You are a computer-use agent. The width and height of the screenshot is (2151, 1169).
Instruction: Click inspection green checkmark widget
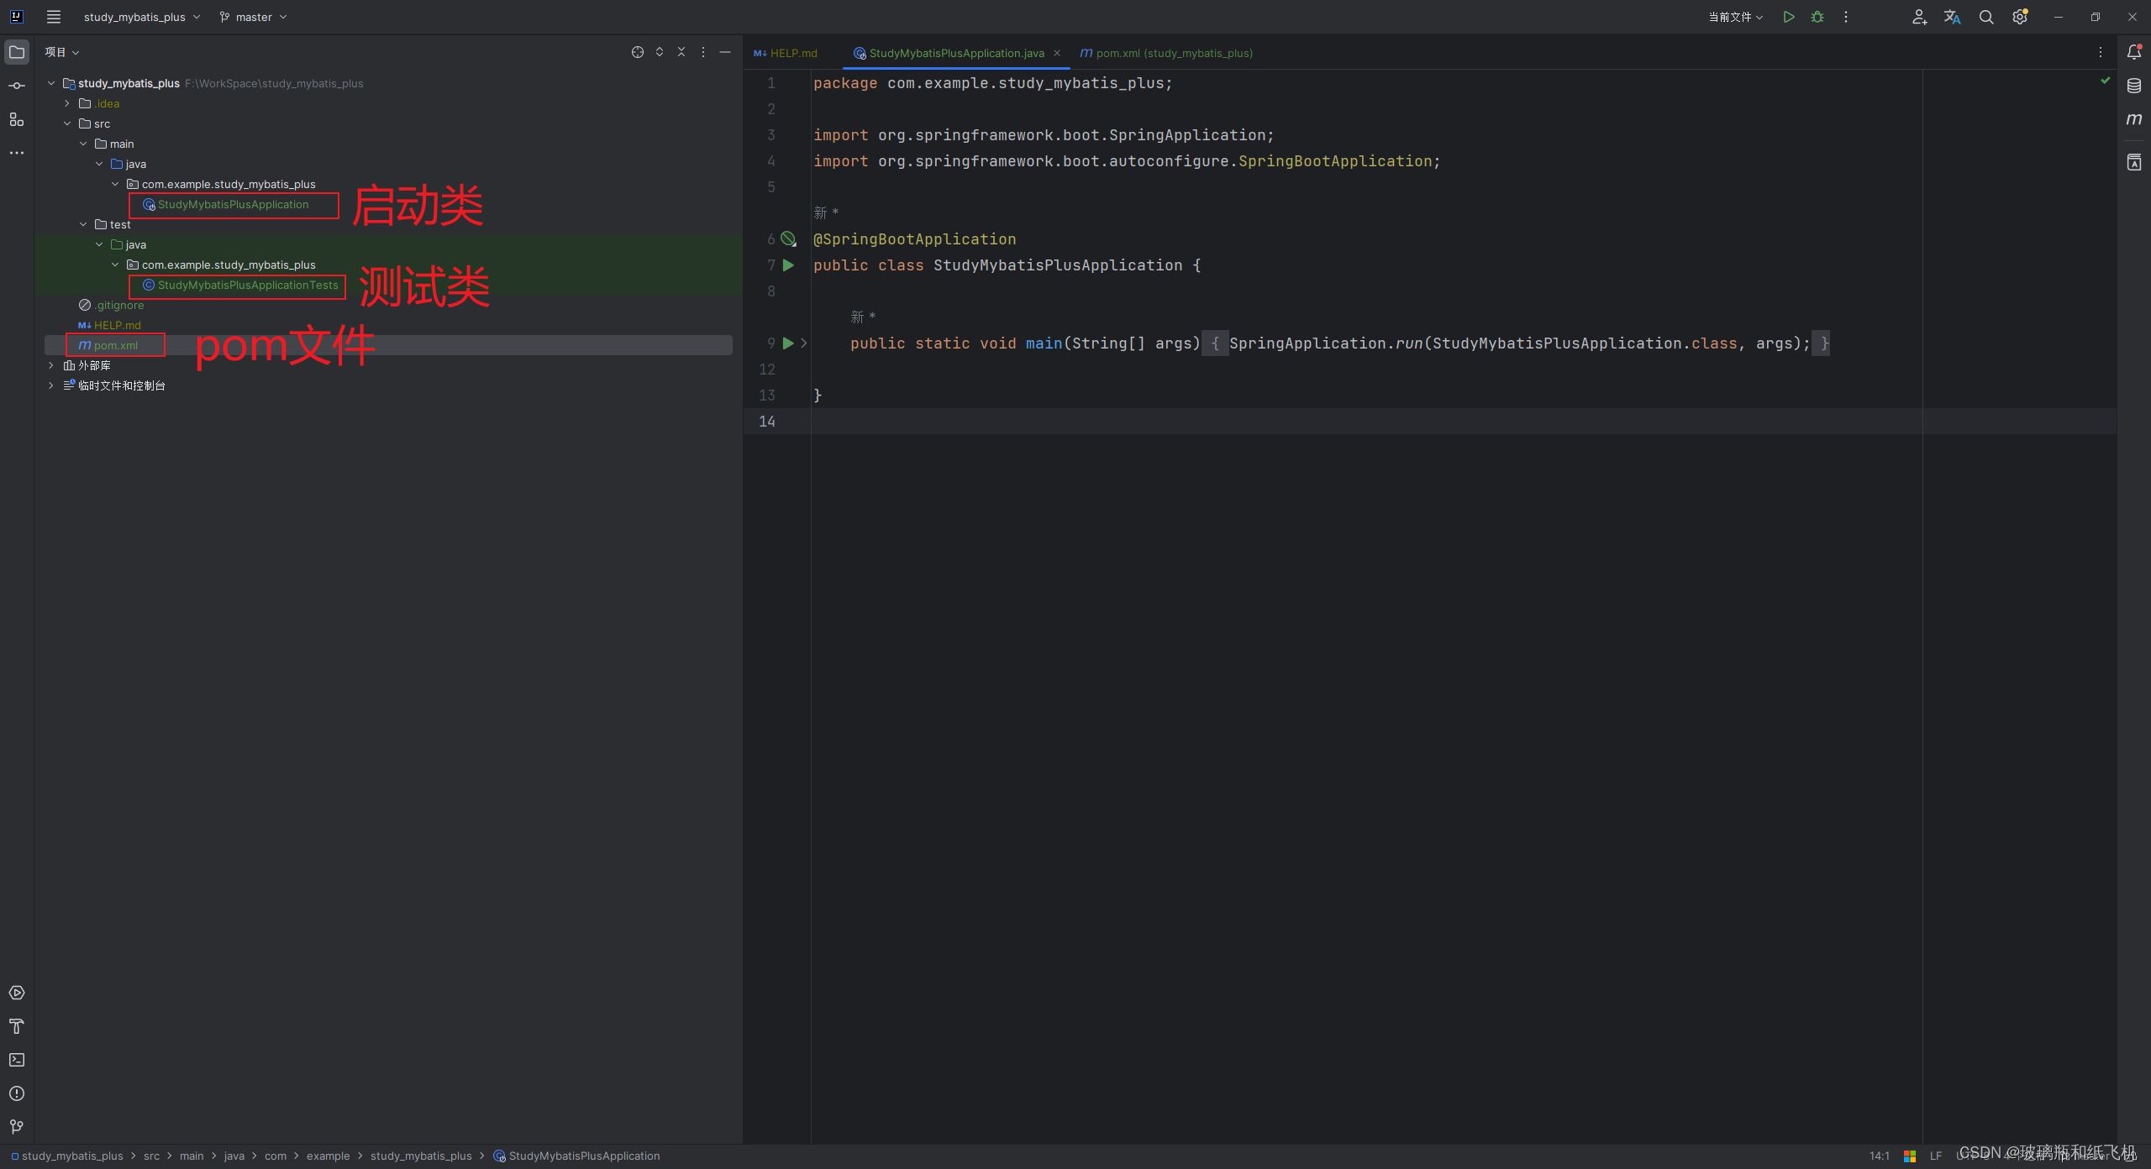click(x=2106, y=81)
